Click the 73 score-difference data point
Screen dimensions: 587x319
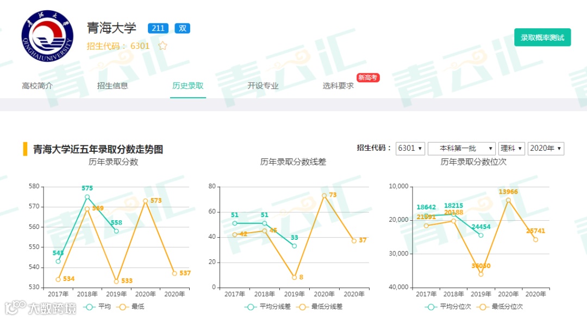point(324,195)
